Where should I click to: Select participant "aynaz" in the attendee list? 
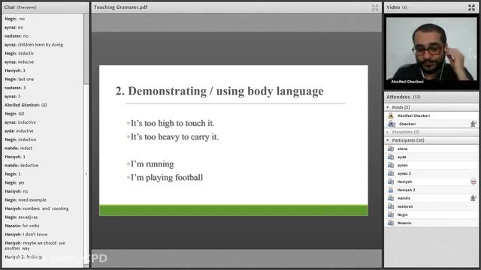tap(431, 165)
